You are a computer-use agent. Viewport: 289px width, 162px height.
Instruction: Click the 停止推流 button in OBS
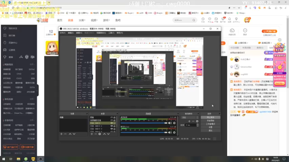211,117
